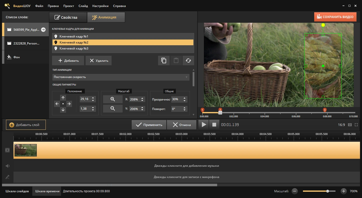The height and width of the screenshot is (198, 362).
Task: Open the Слайд menu
Action: tap(83, 6)
